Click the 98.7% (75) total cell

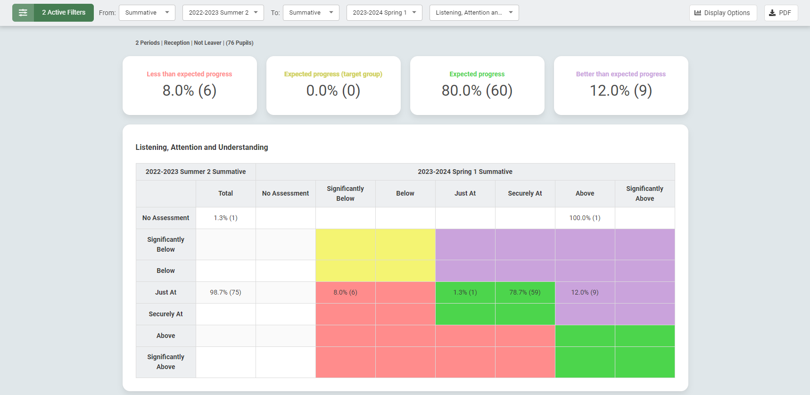[x=225, y=292]
